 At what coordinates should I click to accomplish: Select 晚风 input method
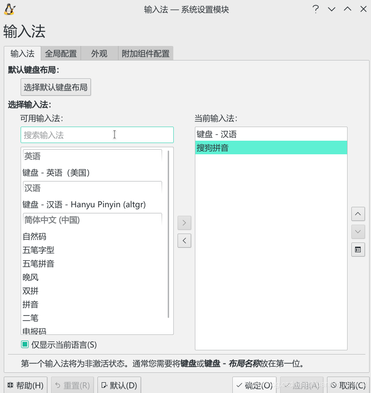tap(93, 277)
